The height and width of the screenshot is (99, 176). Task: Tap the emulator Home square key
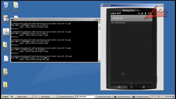tap(131, 87)
